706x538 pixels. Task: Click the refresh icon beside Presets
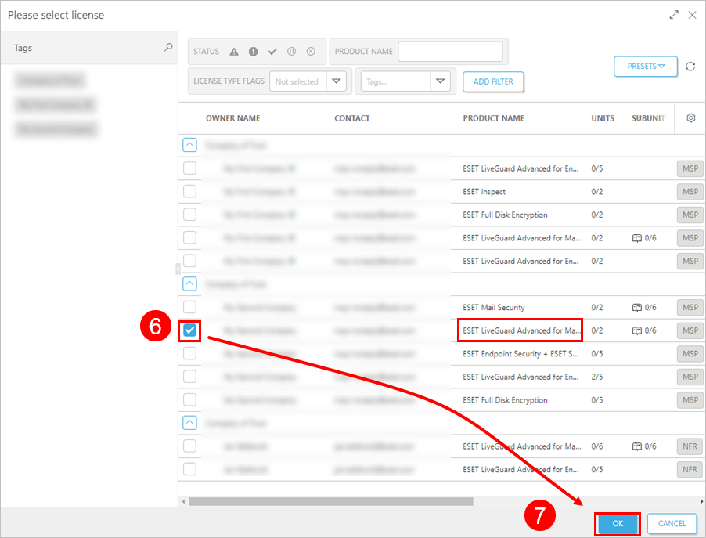(x=690, y=67)
